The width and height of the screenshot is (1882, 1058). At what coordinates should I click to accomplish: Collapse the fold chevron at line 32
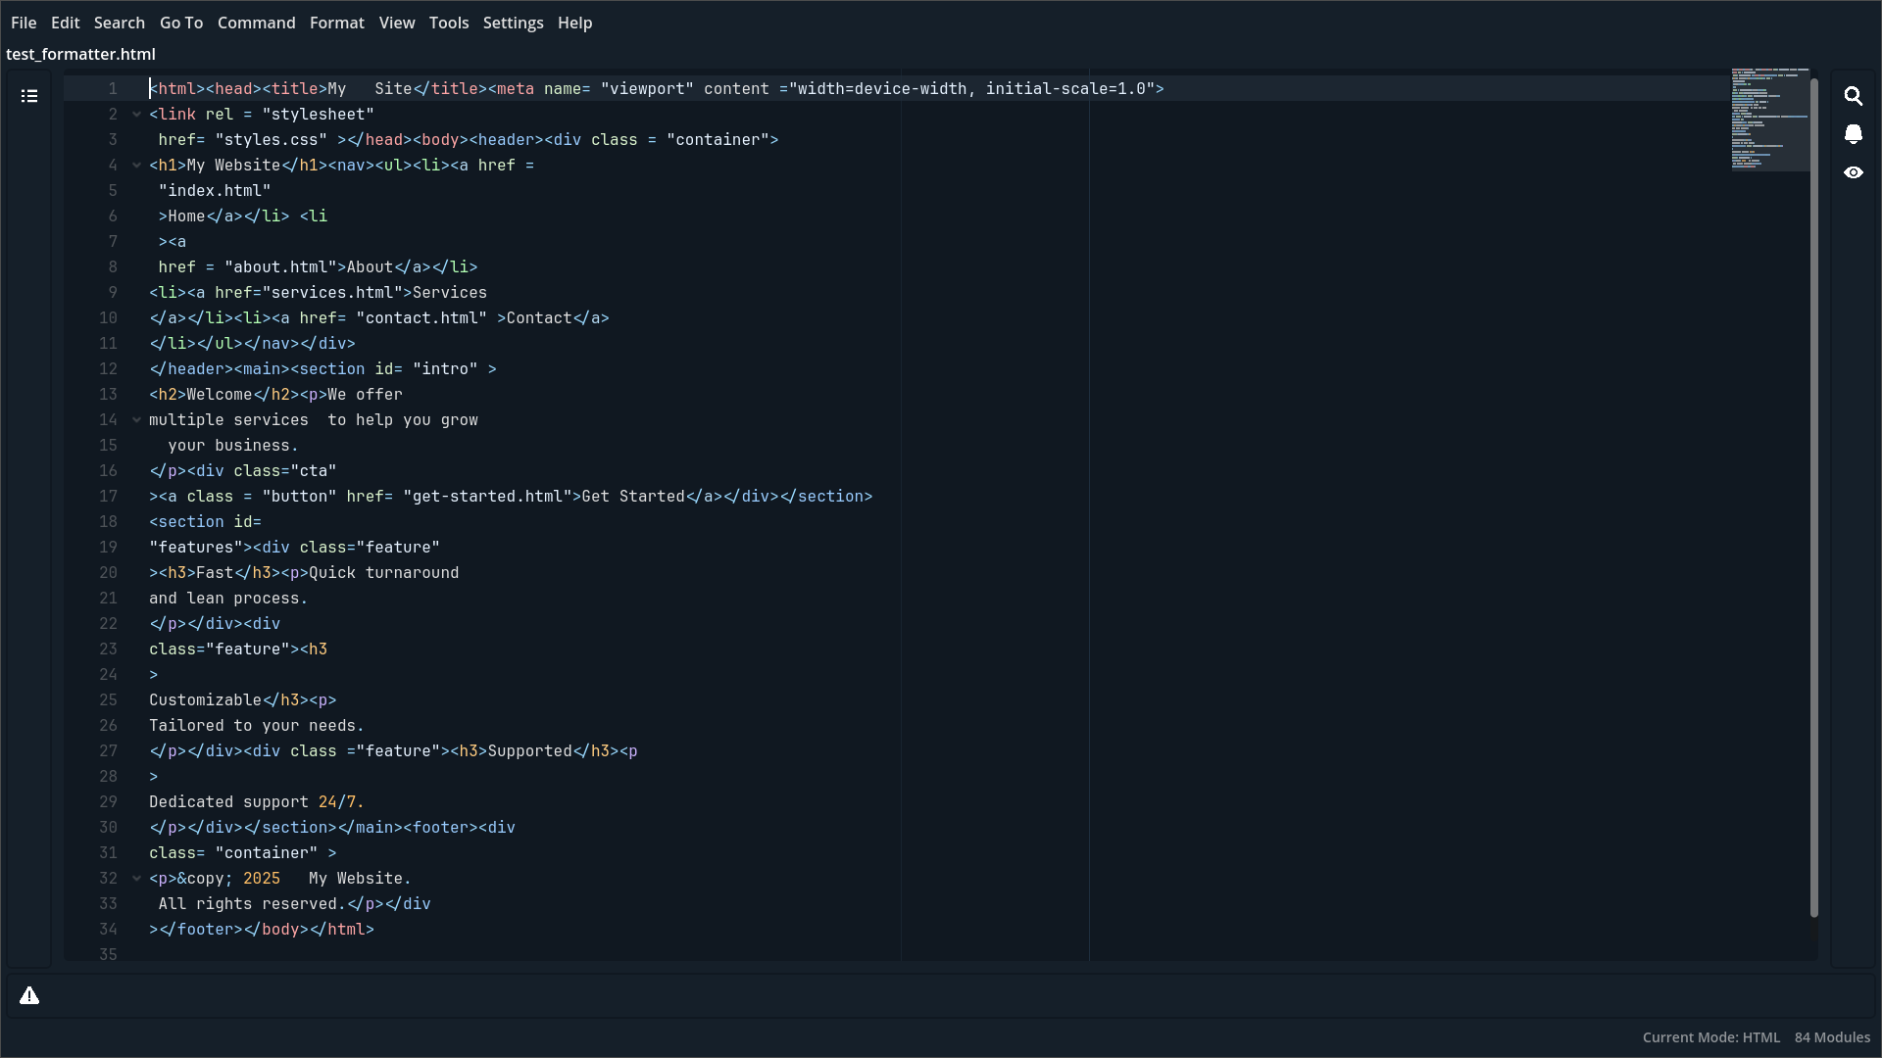136,879
